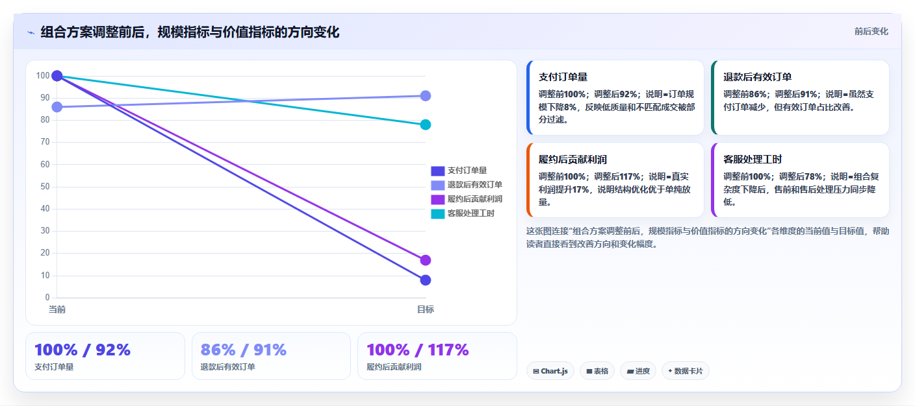915x406 pixels.
Task: Open the 退款后有效订单 description card
Action: pos(800,97)
